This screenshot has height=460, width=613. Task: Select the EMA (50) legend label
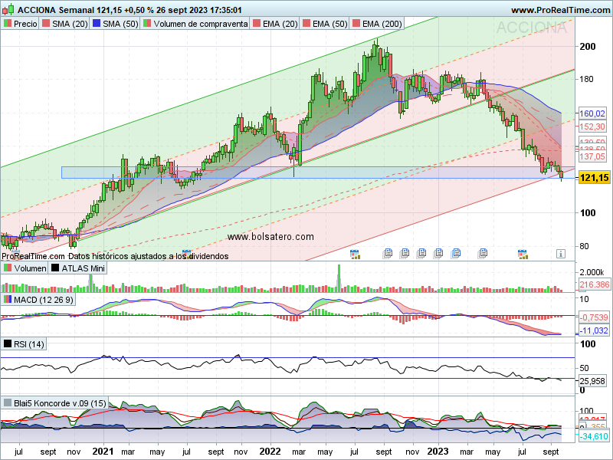click(330, 24)
